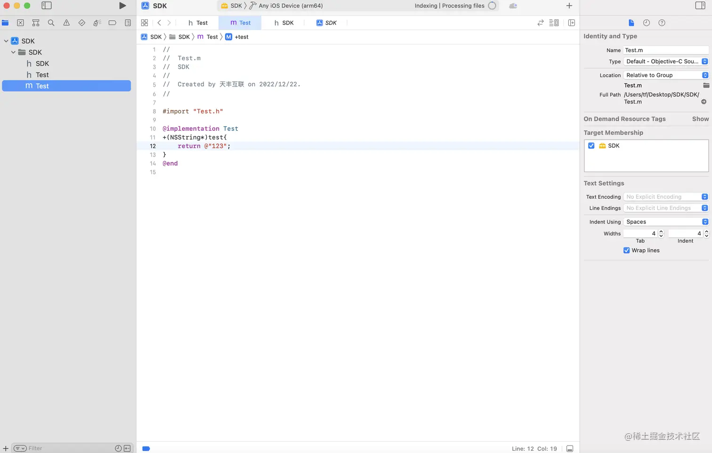This screenshot has width=712, height=453.
Task: Show On Demand Resource Tags
Action: tap(700, 119)
